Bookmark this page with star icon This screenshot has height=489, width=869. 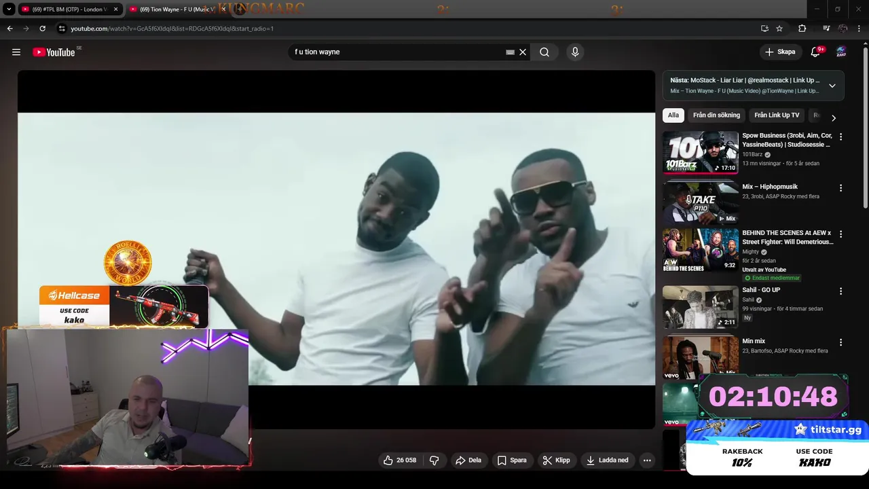pyautogui.click(x=779, y=29)
